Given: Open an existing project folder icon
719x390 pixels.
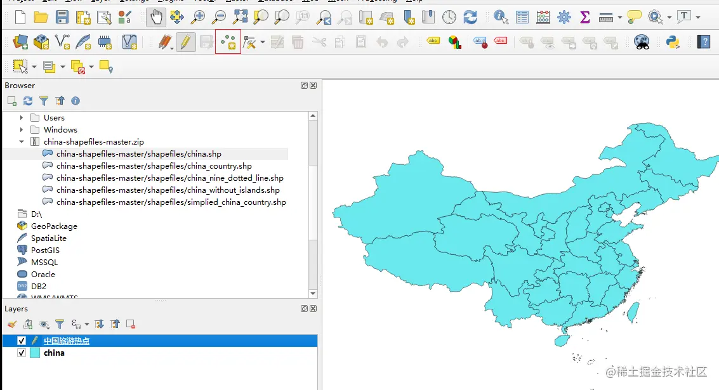Looking at the screenshot, I should point(41,17).
